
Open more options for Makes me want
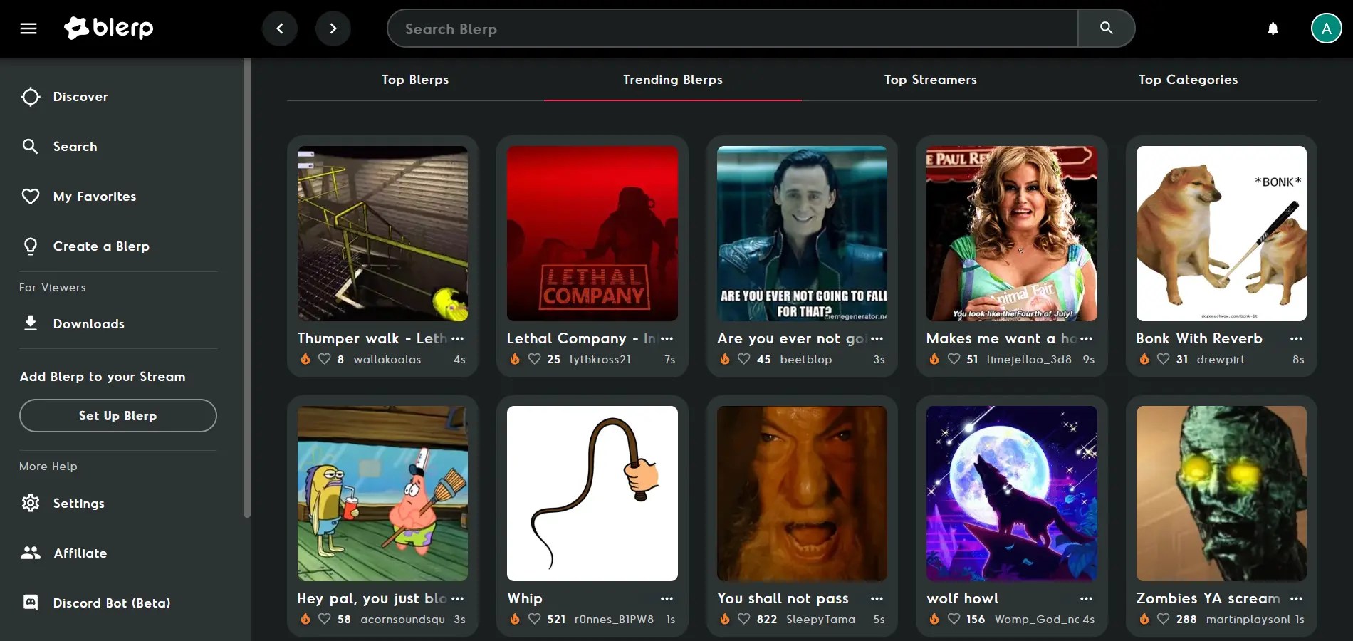click(x=1087, y=338)
